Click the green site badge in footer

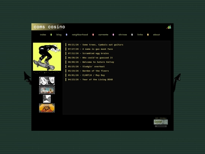click(x=161, y=122)
